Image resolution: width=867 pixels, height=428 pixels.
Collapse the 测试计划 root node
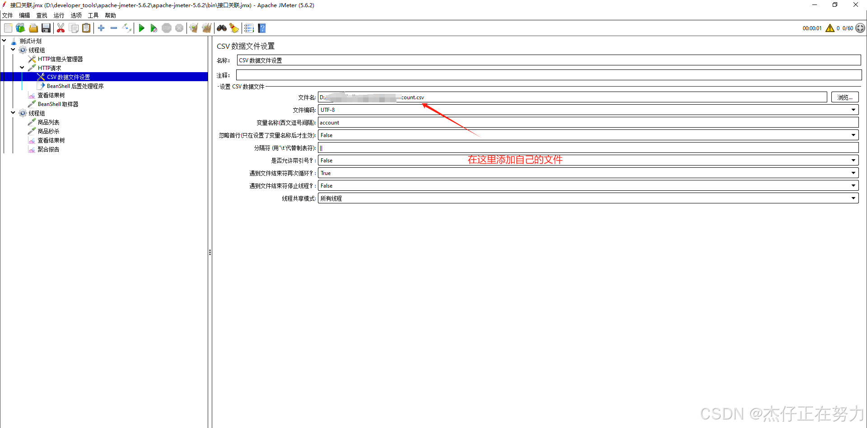click(x=4, y=41)
